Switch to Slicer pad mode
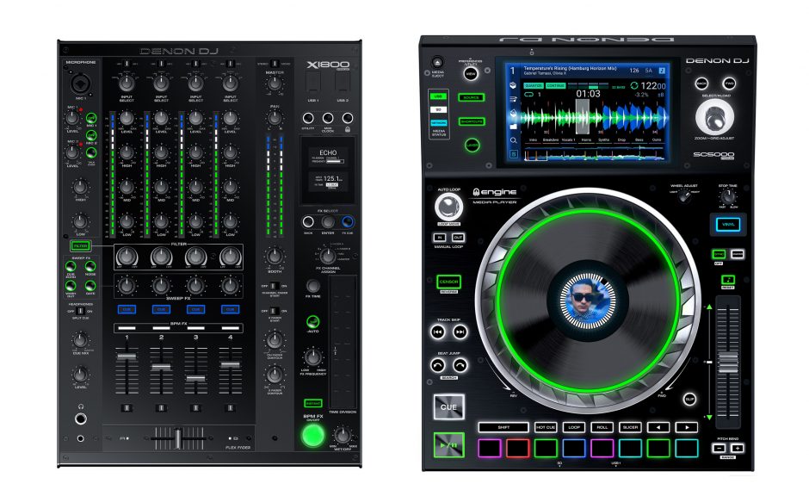This screenshot has height=496, width=809. 631,427
